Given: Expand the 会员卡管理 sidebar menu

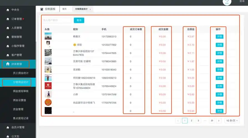Looking at the screenshot, I should [x=18, y=127].
